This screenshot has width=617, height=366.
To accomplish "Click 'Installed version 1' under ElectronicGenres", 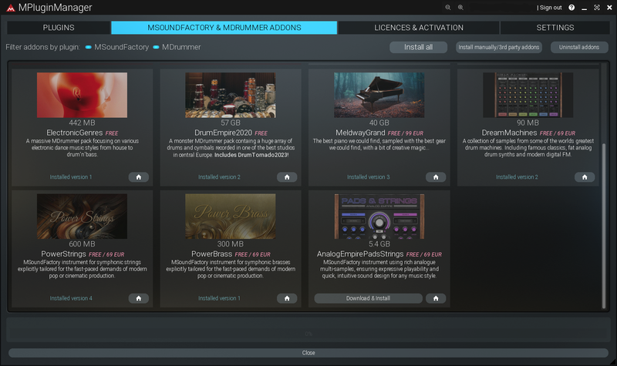I will tap(71, 177).
